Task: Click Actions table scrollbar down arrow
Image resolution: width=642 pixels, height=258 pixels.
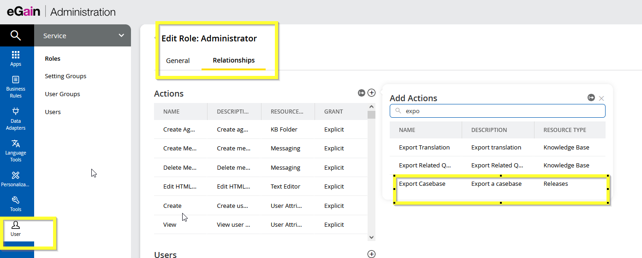Action: point(371,237)
